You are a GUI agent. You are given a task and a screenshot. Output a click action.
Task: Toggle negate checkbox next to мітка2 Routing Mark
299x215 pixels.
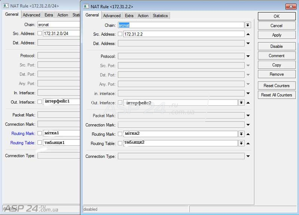[120, 134]
